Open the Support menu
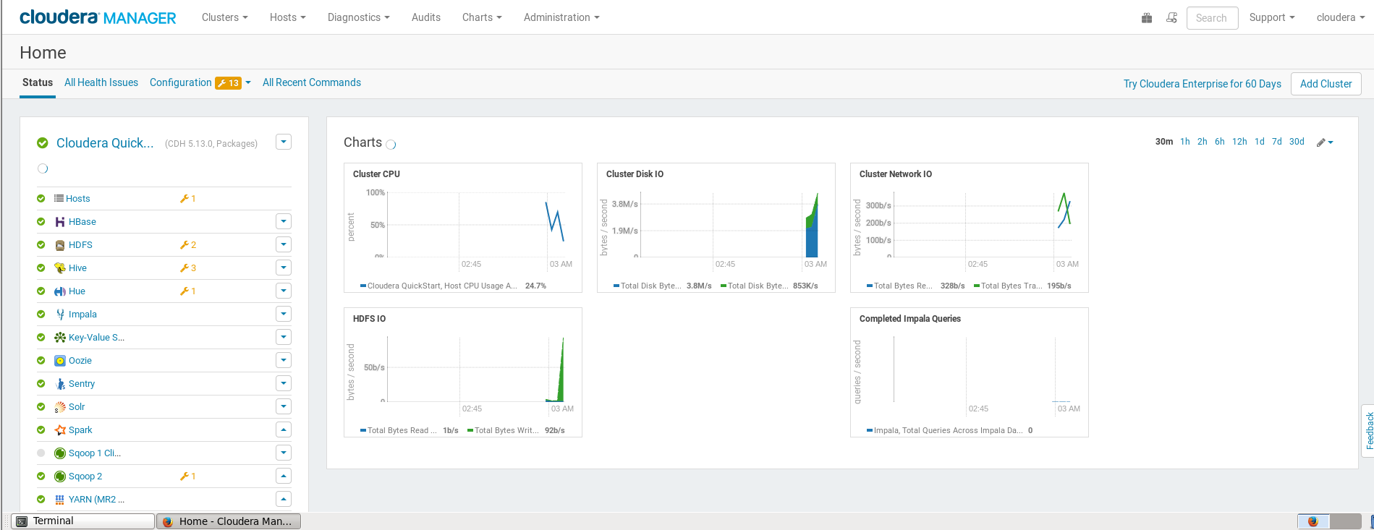Screen dimensions: 1374x530 [1272, 17]
